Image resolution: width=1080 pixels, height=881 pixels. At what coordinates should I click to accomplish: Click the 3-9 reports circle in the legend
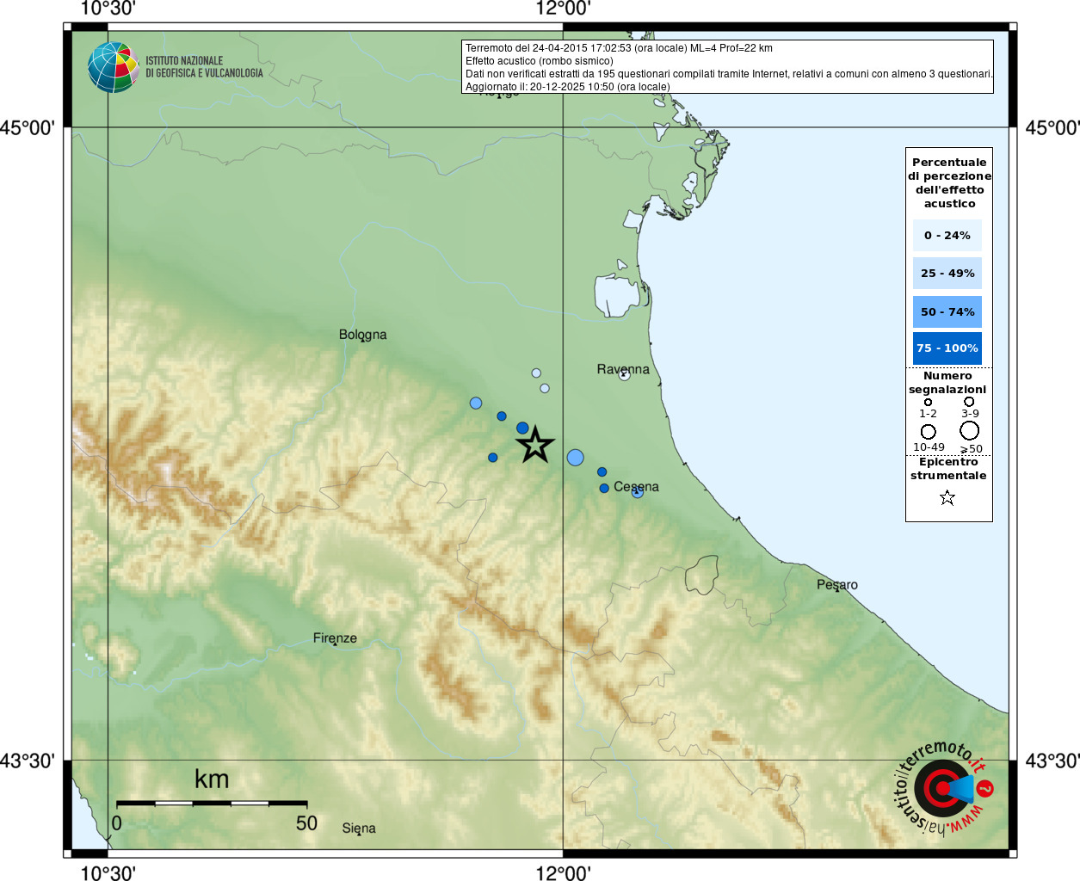point(969,401)
